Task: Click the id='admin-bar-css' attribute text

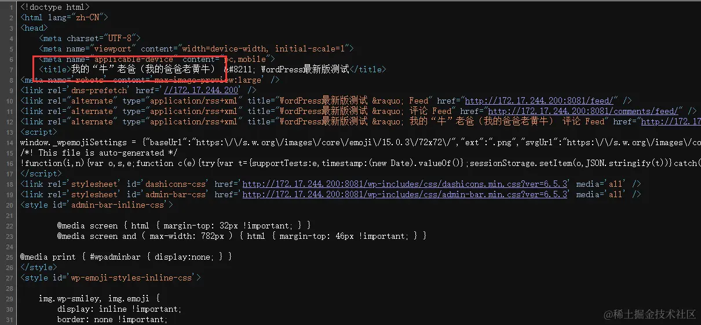Action: [169, 194]
